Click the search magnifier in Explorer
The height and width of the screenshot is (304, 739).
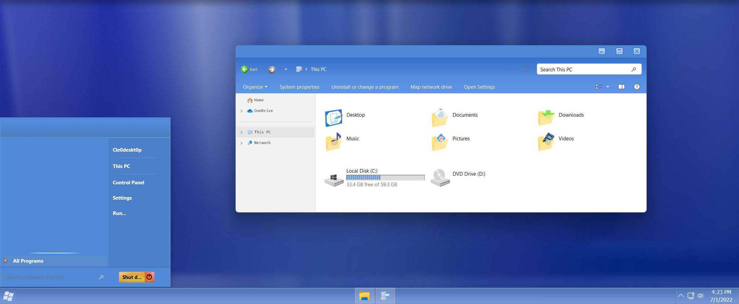634,69
